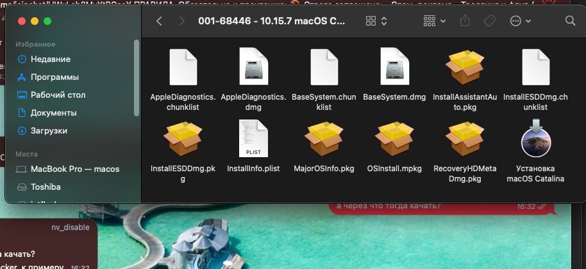Click the sidebar scrollbar
This screenshot has width=586, height=269.
click(x=137, y=77)
